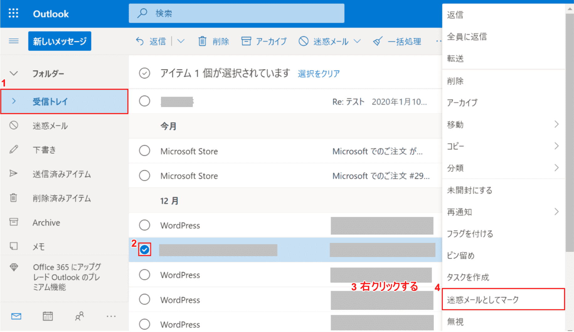
Task: Uncheck the selected message checkbox
Action: coord(144,250)
